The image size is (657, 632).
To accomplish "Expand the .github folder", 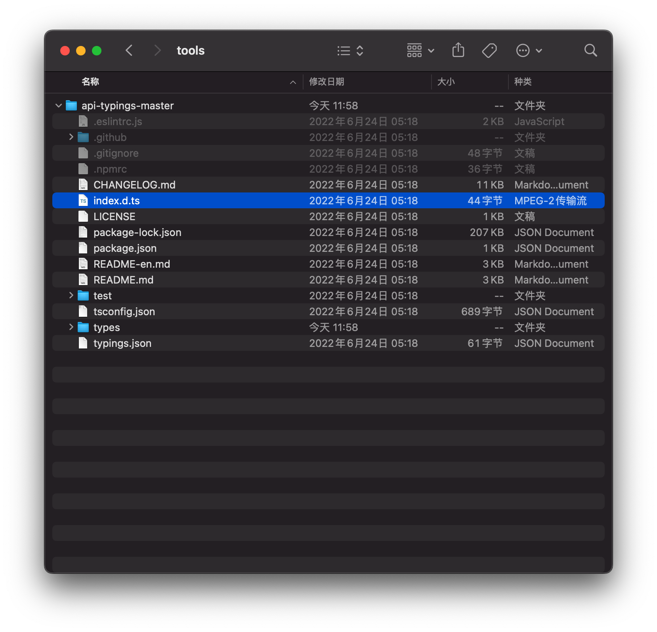I will [71, 137].
